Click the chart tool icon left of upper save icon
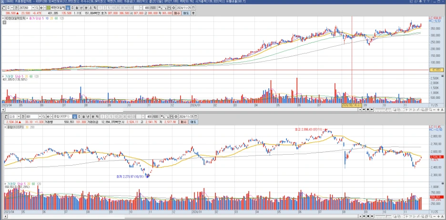This screenshot has height=220, width=446. point(164,8)
